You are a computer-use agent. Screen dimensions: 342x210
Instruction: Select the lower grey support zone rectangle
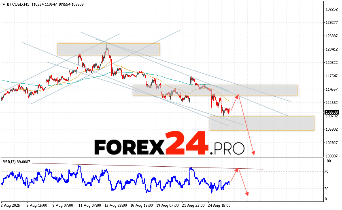tap(261, 123)
